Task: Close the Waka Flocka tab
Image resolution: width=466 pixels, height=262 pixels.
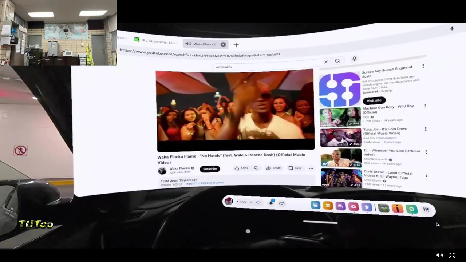Action: point(223,44)
